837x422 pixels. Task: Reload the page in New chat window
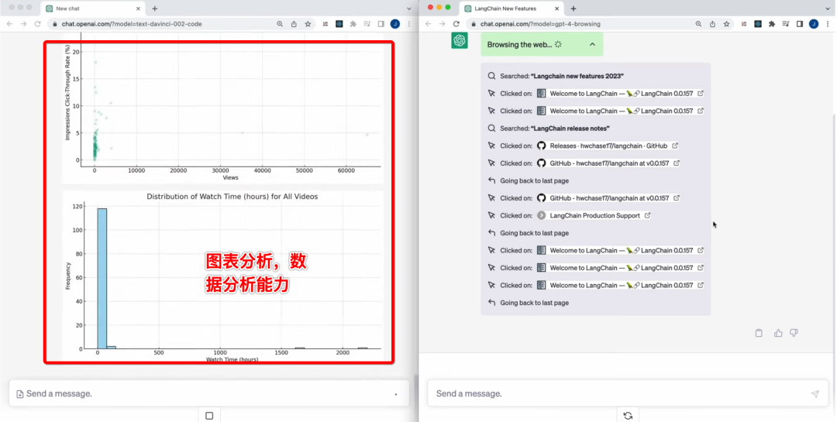tap(37, 24)
